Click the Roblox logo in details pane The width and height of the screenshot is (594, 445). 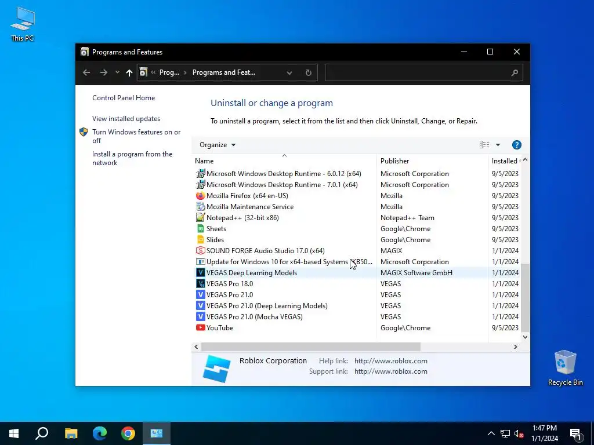(216, 369)
